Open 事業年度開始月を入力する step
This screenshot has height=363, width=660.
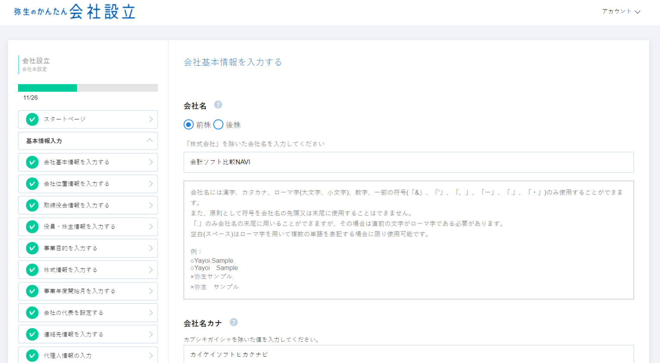click(x=79, y=291)
